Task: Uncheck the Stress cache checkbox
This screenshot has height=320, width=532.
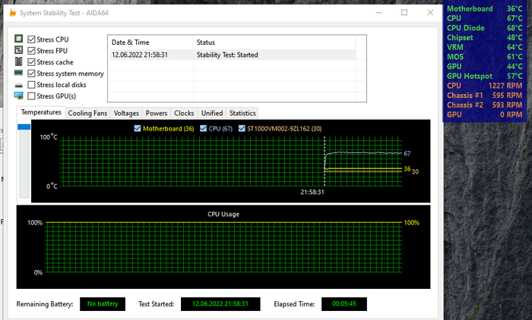Action: click(31, 62)
